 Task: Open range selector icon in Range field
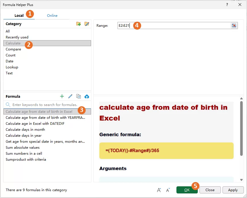[234, 26]
